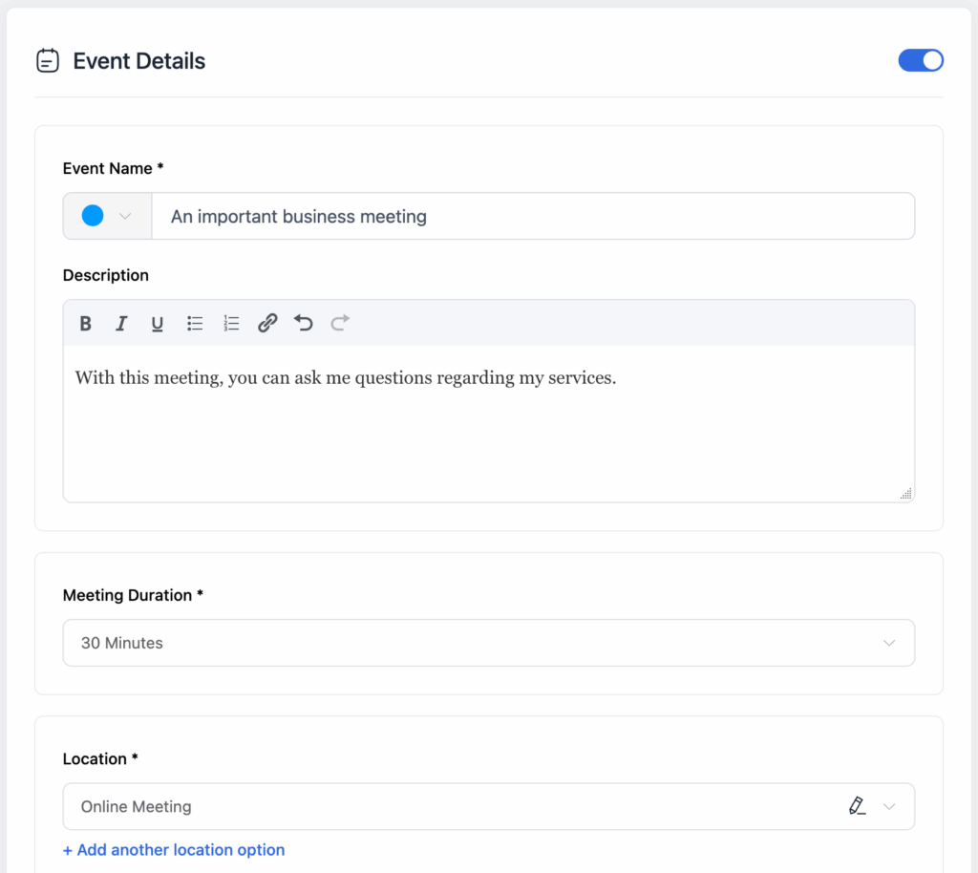Insert a numbered list in the description
The height and width of the screenshot is (873, 978).
click(231, 323)
